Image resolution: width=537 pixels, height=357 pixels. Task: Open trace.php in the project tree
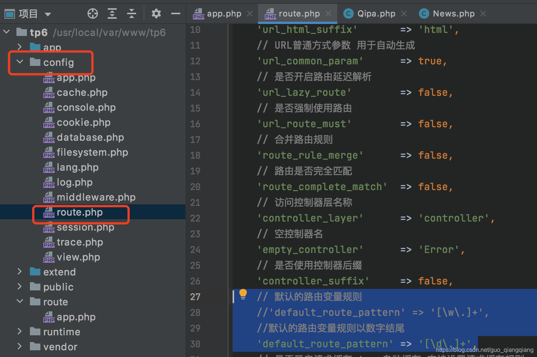pos(80,242)
